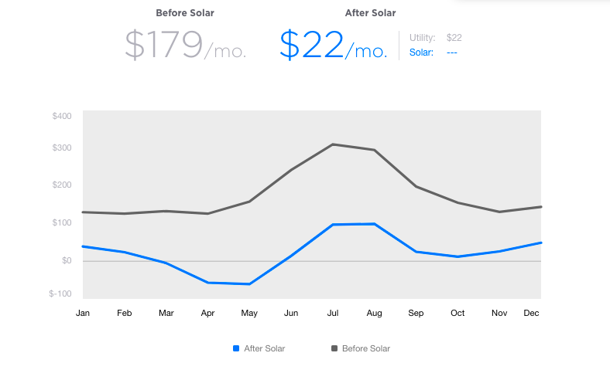Click the Before Solar line peak at Jul
This screenshot has width=610, height=380.
[x=333, y=144]
